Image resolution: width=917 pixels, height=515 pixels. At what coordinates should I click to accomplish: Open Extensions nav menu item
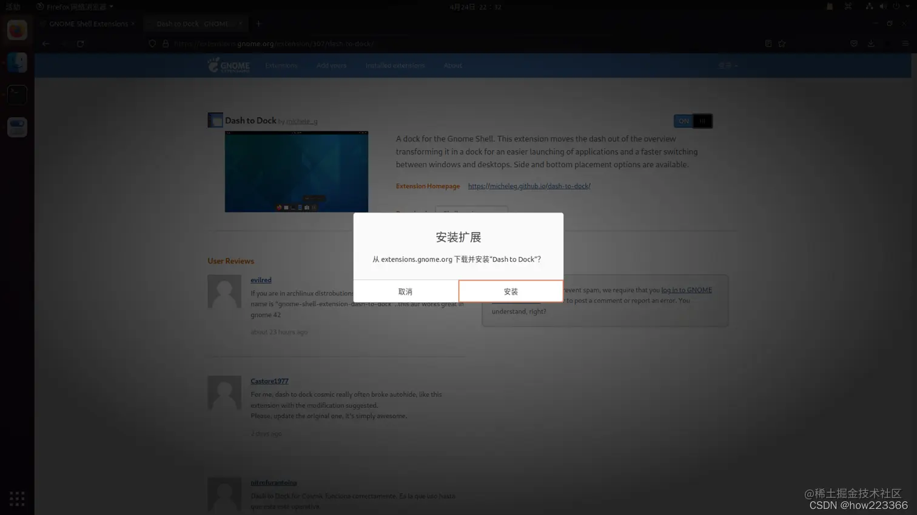(x=281, y=65)
